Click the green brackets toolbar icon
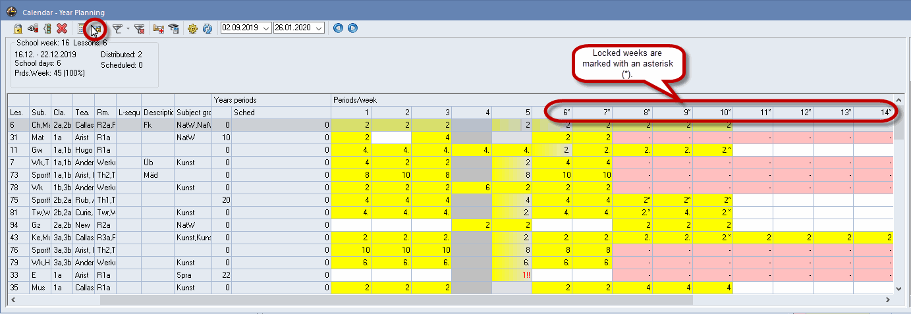911x314 pixels. [x=47, y=28]
